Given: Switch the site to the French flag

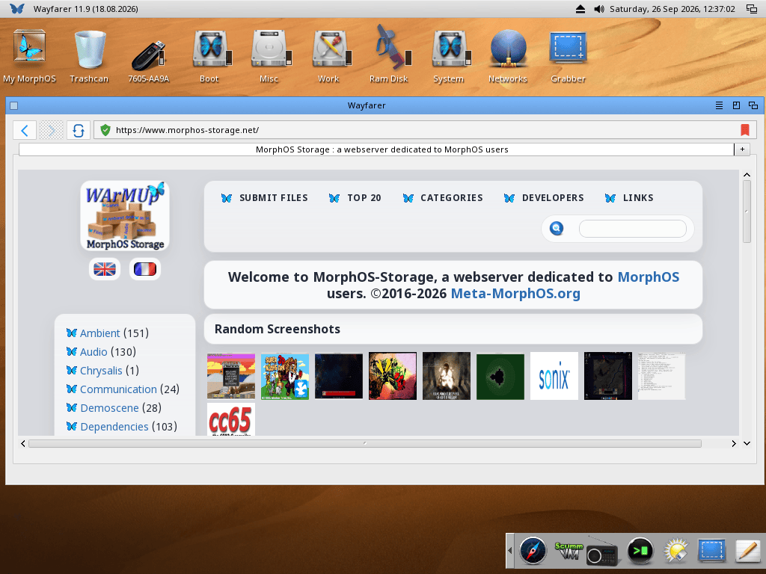Looking at the screenshot, I should pyautogui.click(x=145, y=269).
